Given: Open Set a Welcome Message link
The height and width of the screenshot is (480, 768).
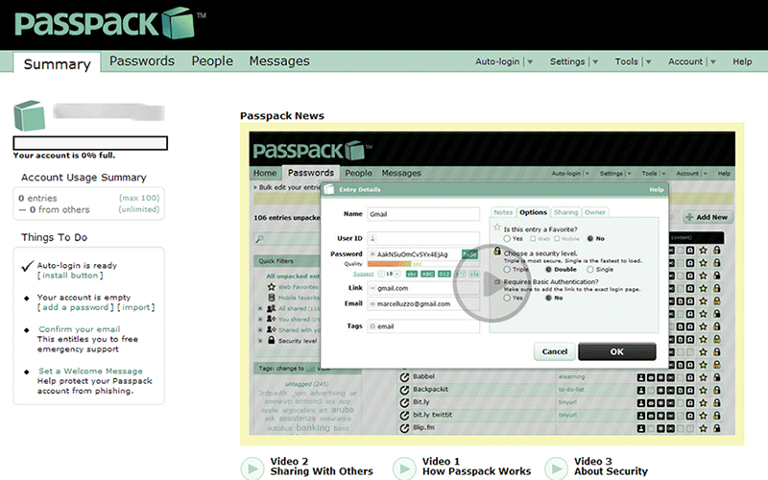Looking at the screenshot, I should (x=90, y=372).
